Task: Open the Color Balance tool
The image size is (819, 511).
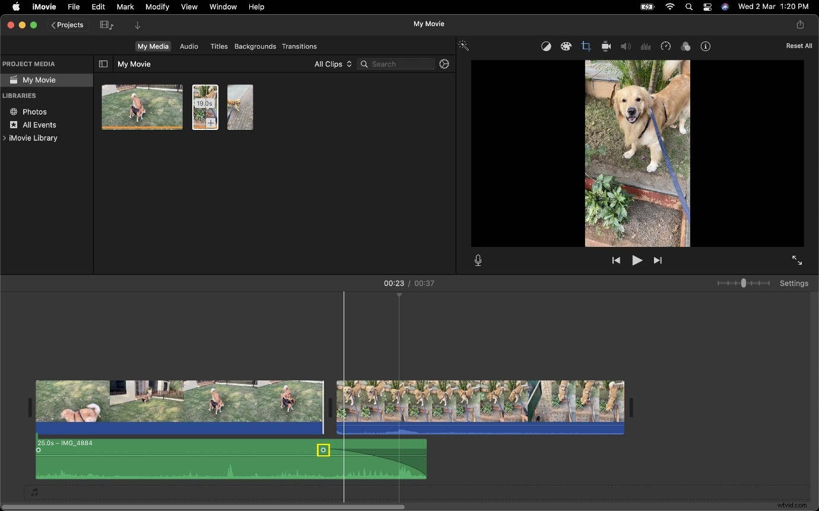Action: [546, 46]
